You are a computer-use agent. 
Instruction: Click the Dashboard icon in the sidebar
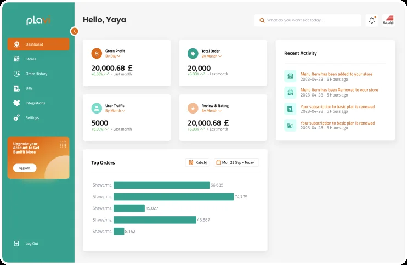(x=16, y=44)
